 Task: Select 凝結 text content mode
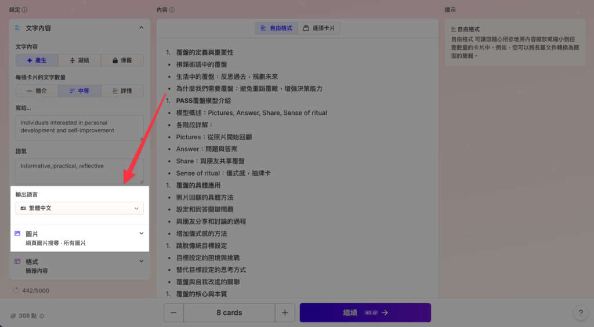click(x=79, y=60)
